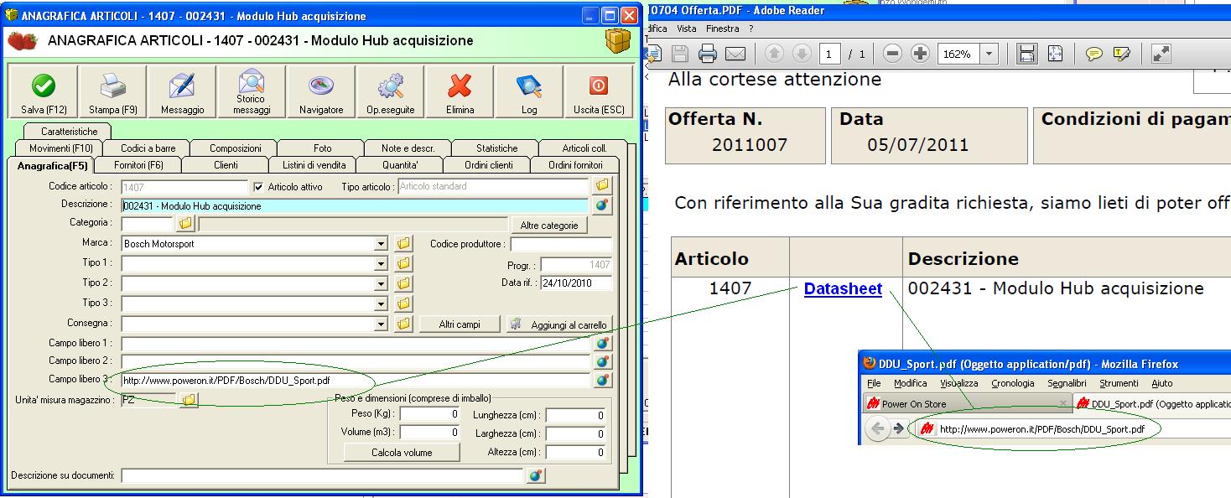1231x498 pixels.
Task: Click the Datasheet link in the PDF
Action: 843,288
